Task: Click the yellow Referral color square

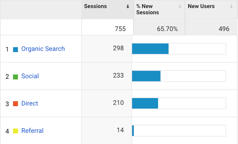Action: 16,131
